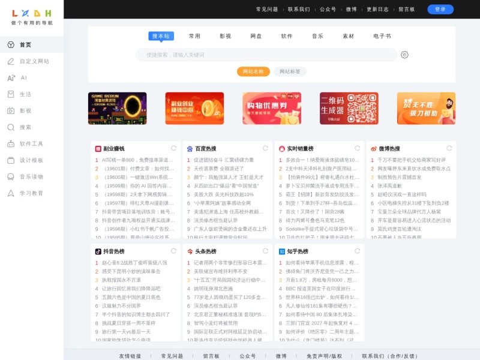Screen dimensions: 480x360
Task: Open 免责声明/版权 in the footer
Action: [324, 356]
